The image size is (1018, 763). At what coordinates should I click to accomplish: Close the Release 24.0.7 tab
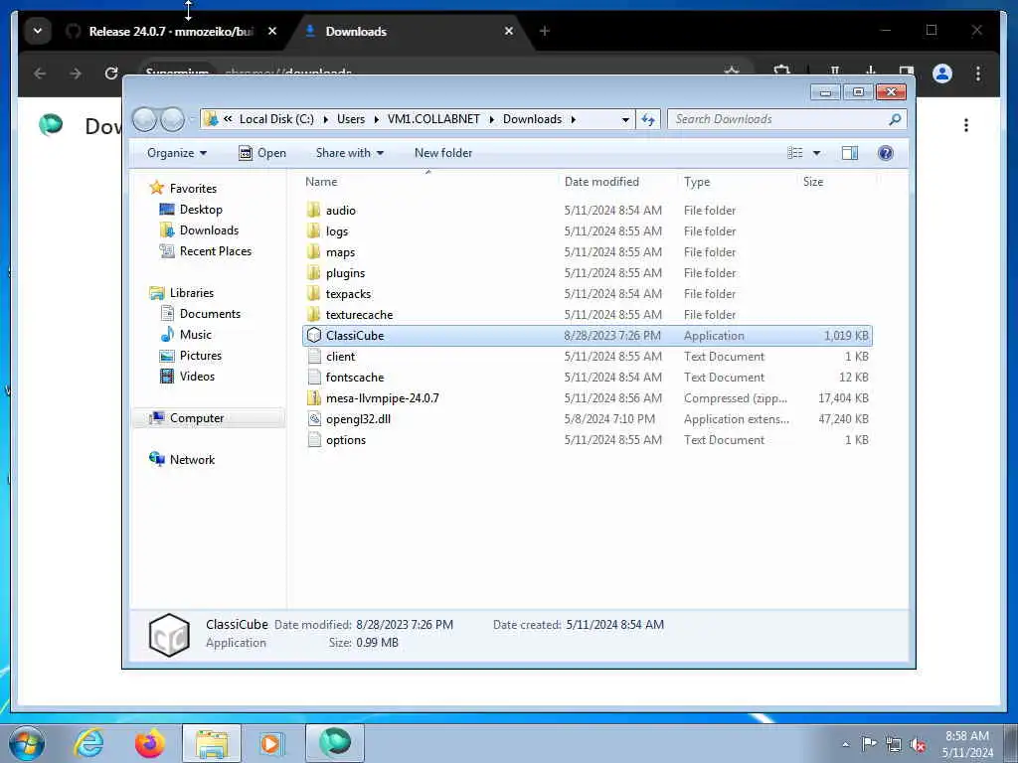(272, 31)
